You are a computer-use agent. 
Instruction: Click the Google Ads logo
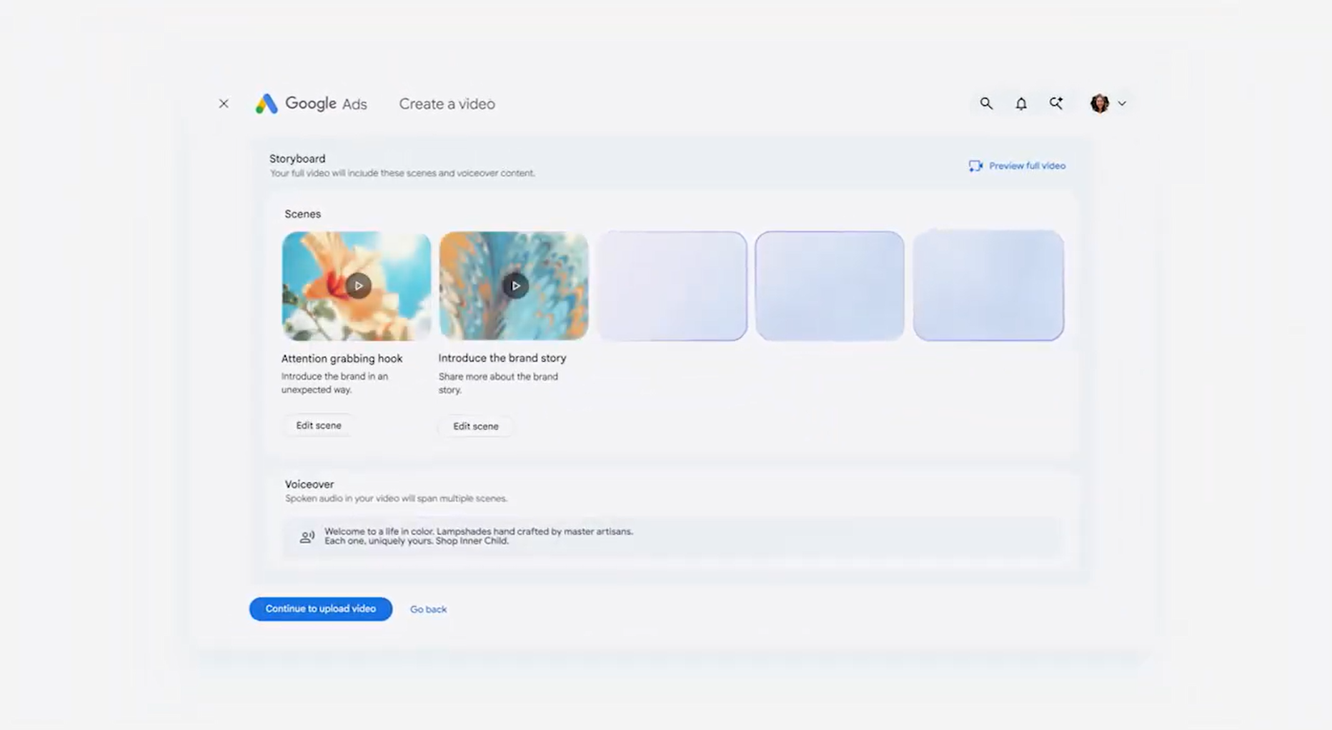(x=312, y=104)
